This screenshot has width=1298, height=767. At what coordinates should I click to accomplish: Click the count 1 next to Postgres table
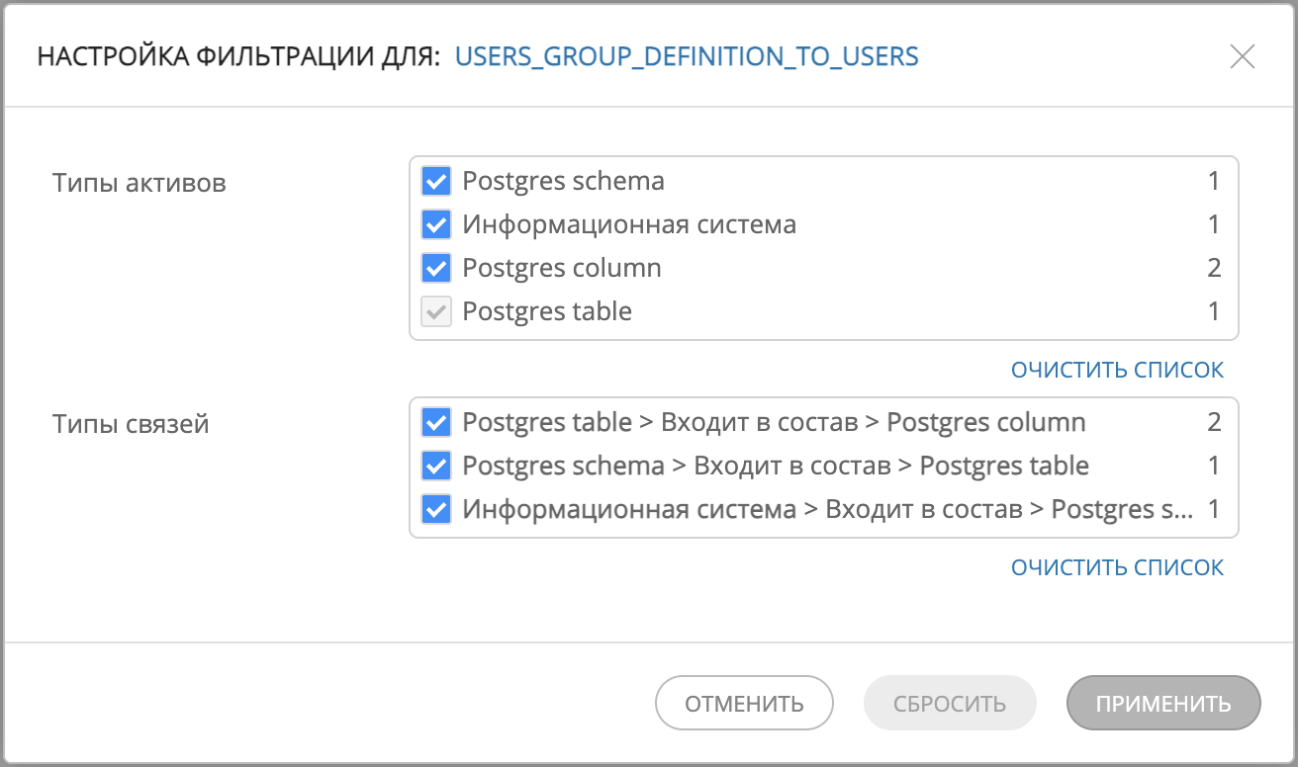pos(1213,311)
